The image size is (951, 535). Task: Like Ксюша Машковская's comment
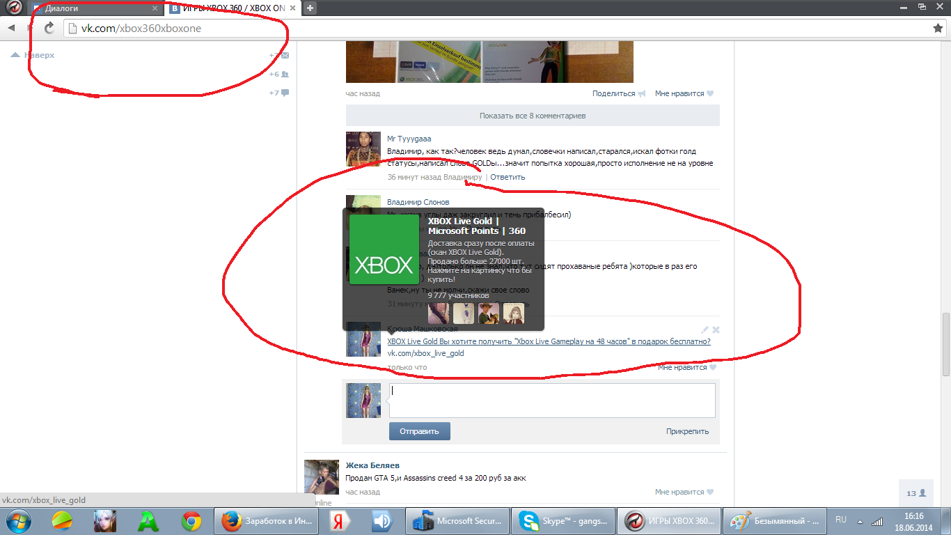pos(686,367)
